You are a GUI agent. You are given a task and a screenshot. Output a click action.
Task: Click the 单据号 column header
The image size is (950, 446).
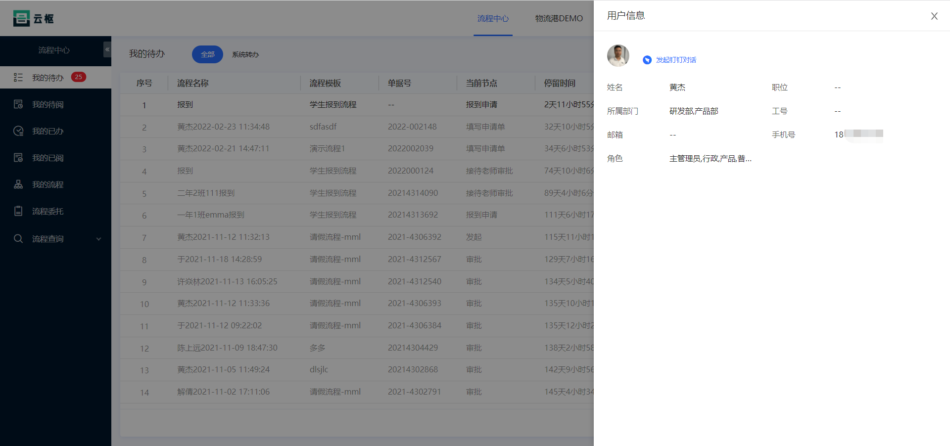click(x=399, y=83)
